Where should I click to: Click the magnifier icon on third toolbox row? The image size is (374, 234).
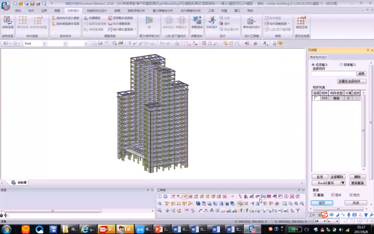159,211
